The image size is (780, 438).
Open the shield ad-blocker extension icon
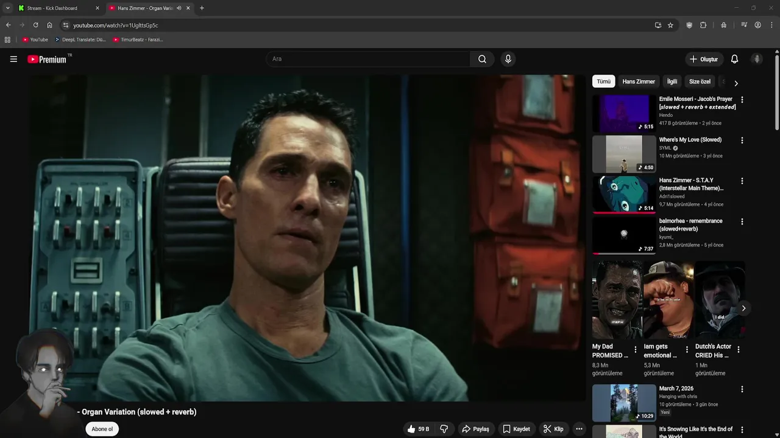coord(689,25)
